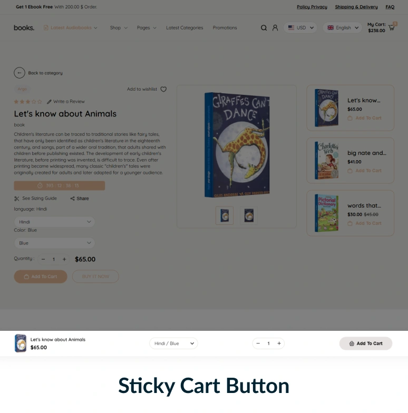Open the search magnifier icon
Screen dimensions: 408x413
[264, 27]
